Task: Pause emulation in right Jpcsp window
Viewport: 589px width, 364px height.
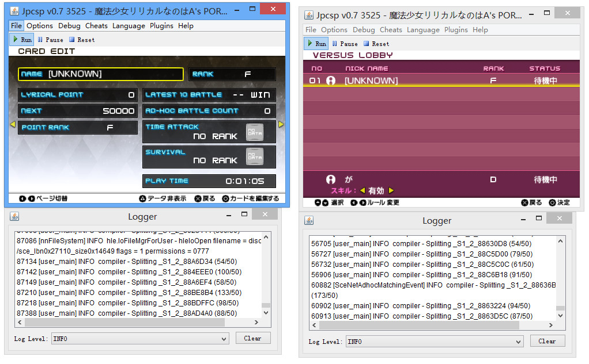Action: click(345, 44)
